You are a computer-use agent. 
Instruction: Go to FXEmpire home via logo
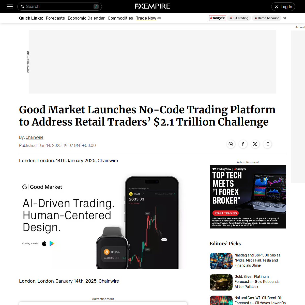[x=152, y=6]
